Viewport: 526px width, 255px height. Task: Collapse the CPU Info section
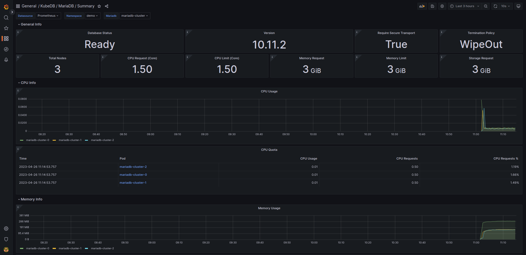click(27, 83)
